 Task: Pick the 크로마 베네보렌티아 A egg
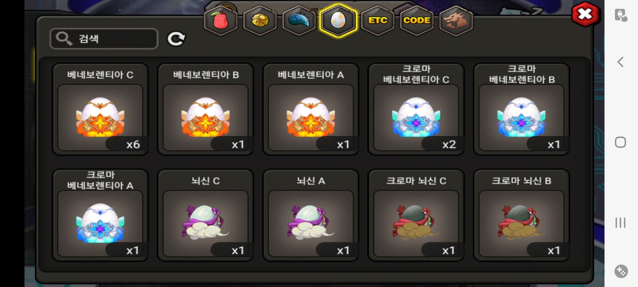[100, 215]
